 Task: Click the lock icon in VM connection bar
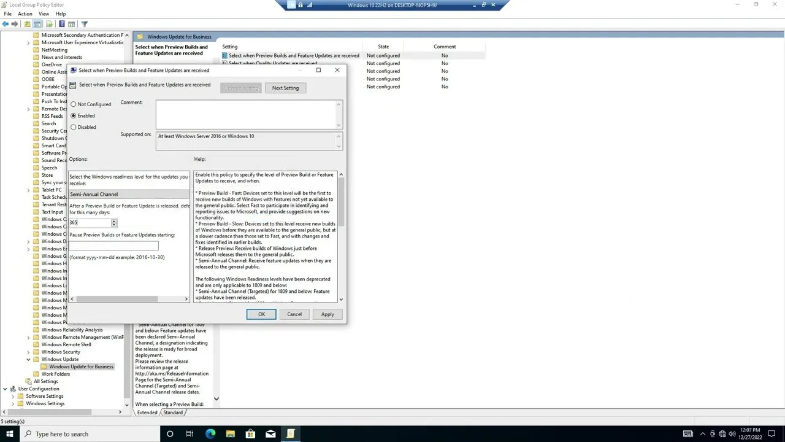(301, 5)
